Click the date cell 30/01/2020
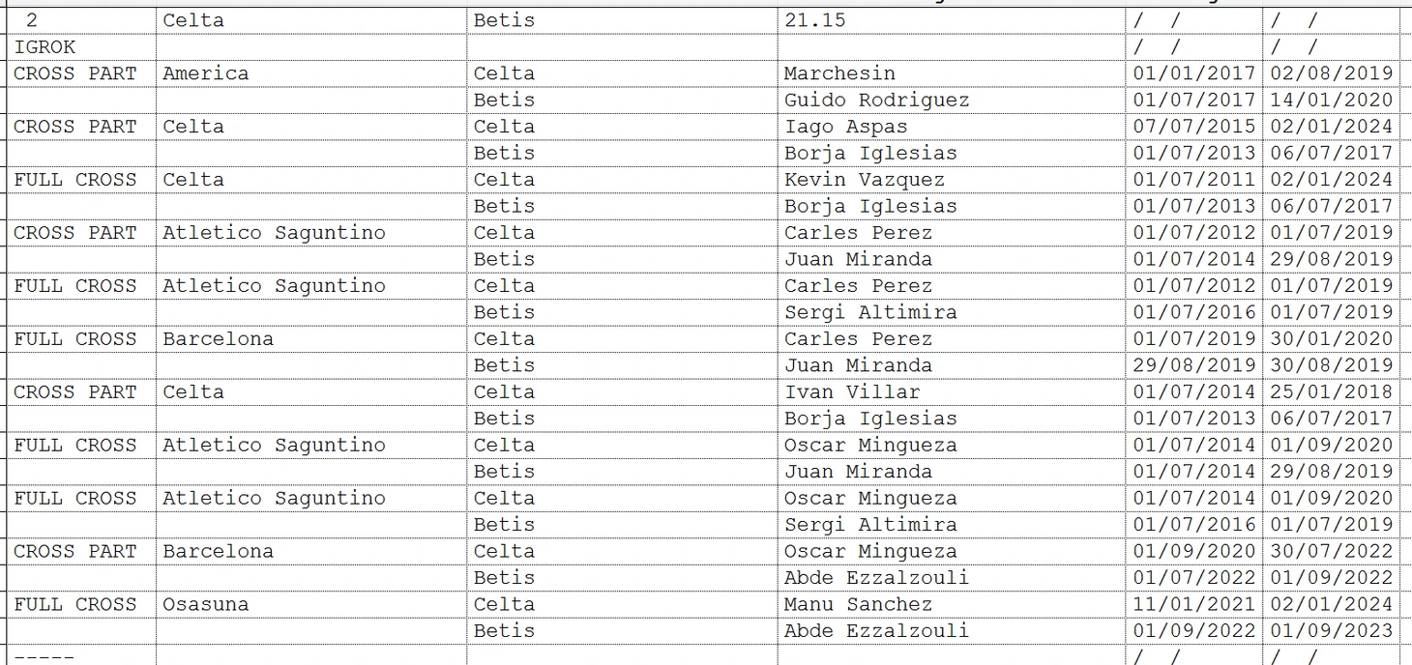Viewport: 1412px width, 665px height. point(1331,339)
